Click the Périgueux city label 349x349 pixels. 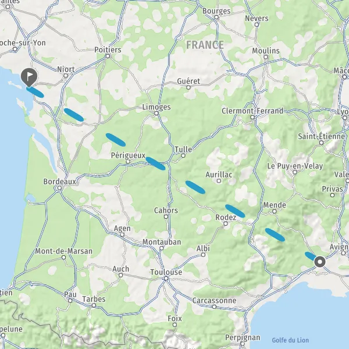128,155
